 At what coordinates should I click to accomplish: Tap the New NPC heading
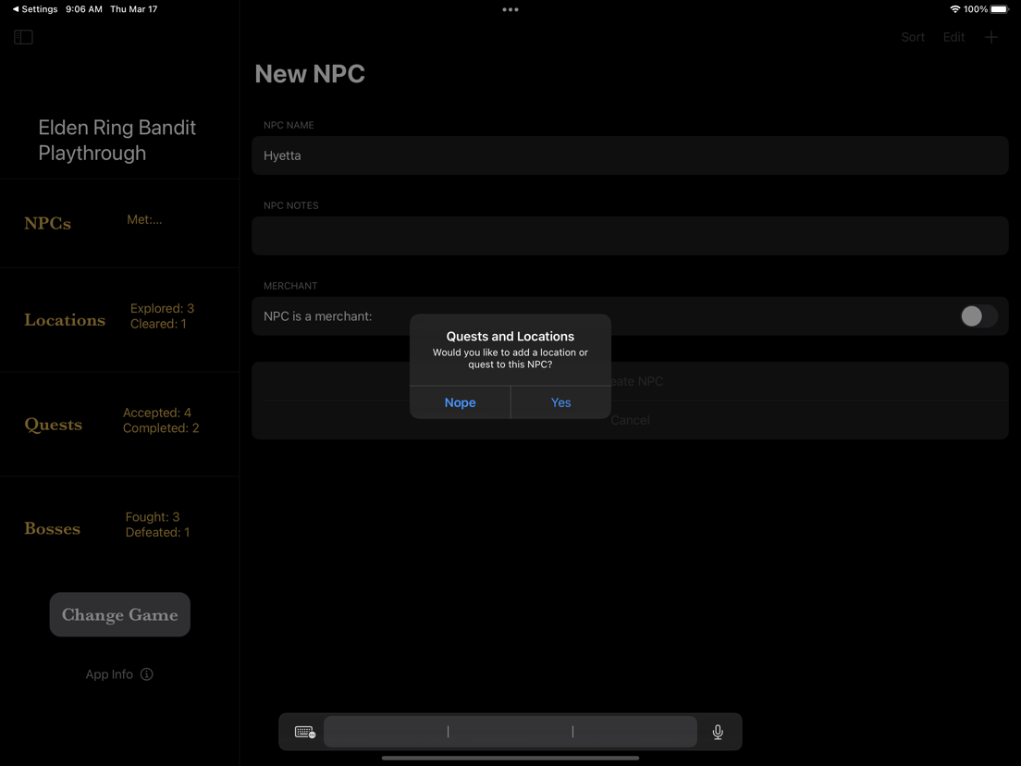310,74
